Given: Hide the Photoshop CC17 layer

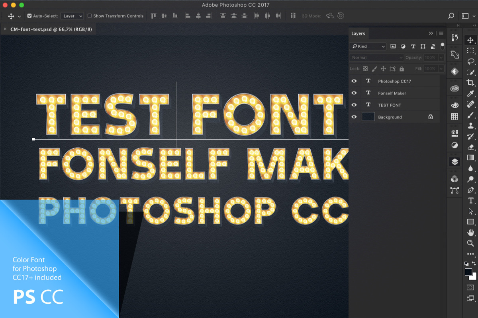Looking at the screenshot, I should pos(354,81).
